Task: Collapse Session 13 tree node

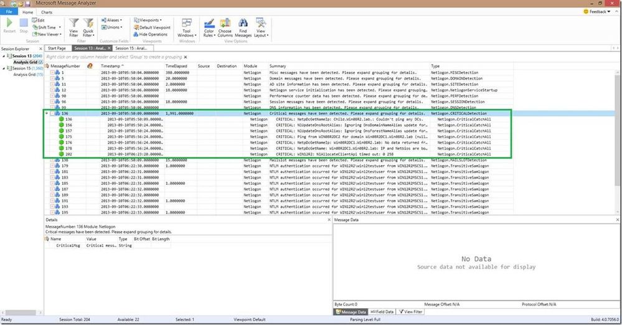Action: [x=4, y=57]
